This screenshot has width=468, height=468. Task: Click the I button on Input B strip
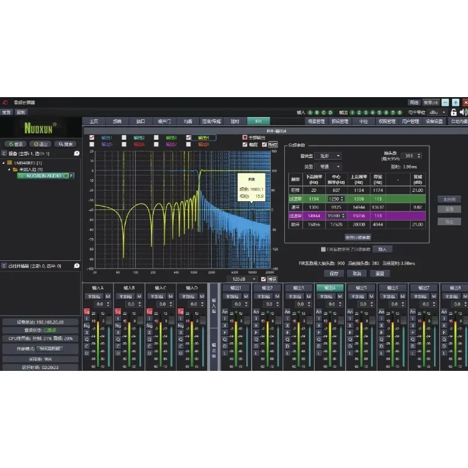pos(118,319)
